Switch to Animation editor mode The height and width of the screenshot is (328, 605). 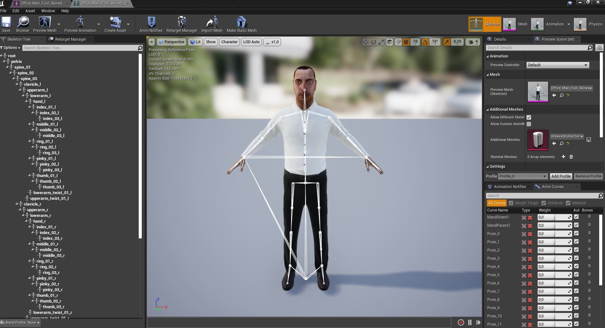[x=548, y=24]
